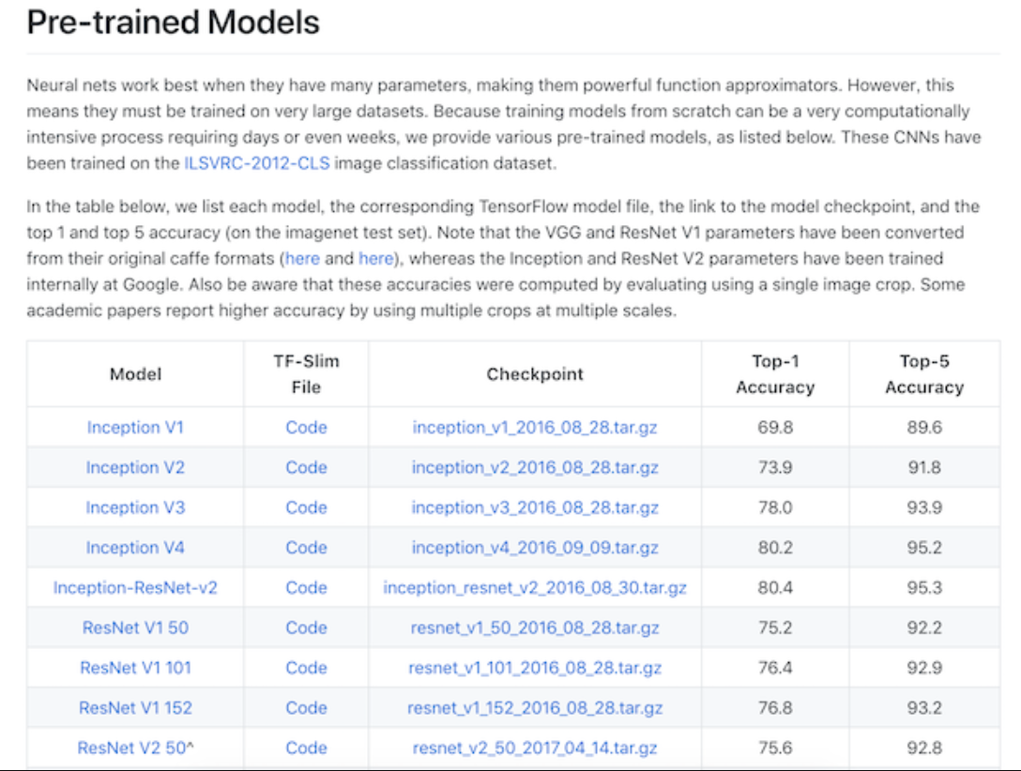The image size is (1021, 771).
Task: Open the Code link for ResNet V1 152
Action: [306, 708]
